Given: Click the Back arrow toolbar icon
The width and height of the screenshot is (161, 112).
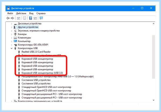Looking at the screenshot, I should (x=8, y=18).
